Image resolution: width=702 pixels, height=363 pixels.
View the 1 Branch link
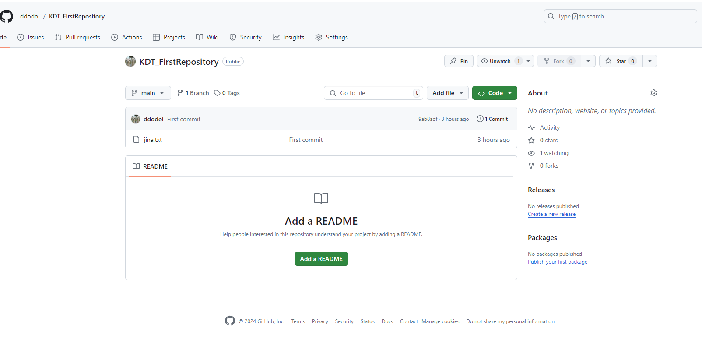pos(193,93)
